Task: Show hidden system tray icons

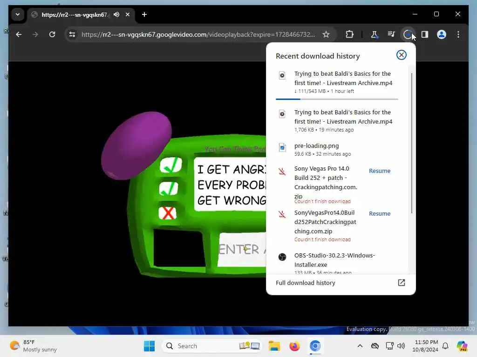Action: coord(360,346)
